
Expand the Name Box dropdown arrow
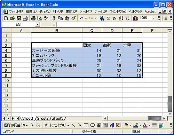pyautogui.click(x=38, y=24)
